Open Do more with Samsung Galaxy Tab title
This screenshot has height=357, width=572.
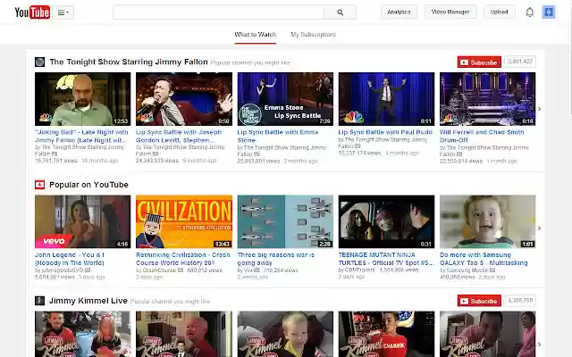coord(484,259)
